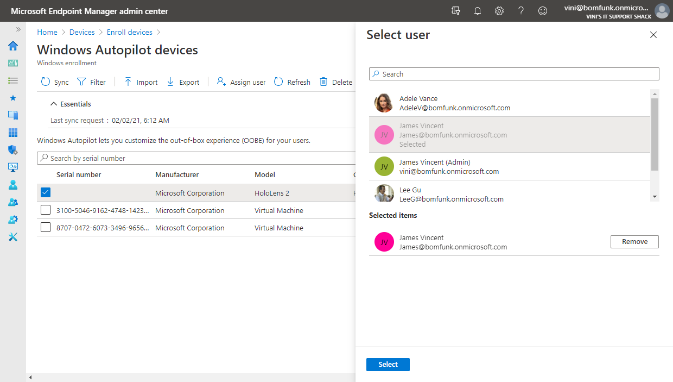Open Home from sidebar house icon

(13, 46)
